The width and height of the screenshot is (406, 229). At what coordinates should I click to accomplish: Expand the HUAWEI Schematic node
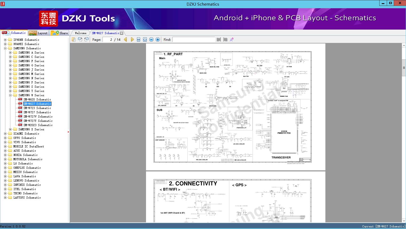coord(5,44)
